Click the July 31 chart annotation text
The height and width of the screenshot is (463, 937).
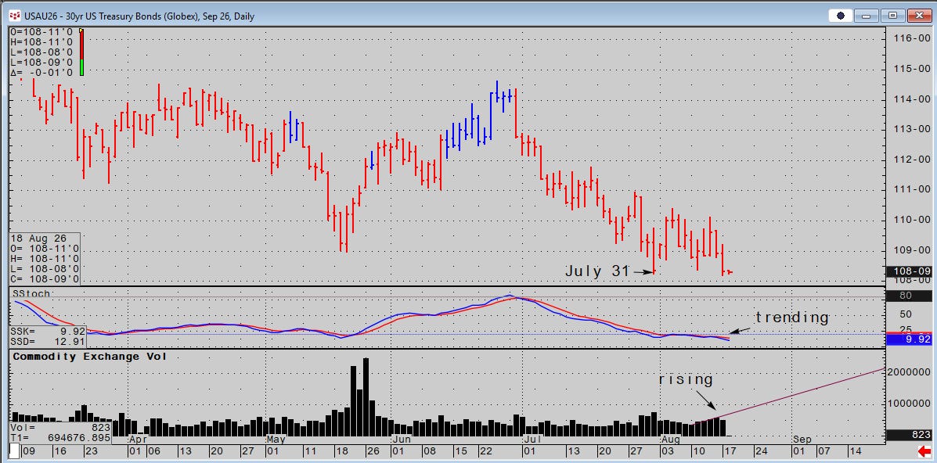click(597, 271)
